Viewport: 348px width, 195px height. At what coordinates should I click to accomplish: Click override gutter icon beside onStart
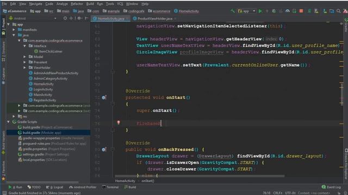(104, 97)
